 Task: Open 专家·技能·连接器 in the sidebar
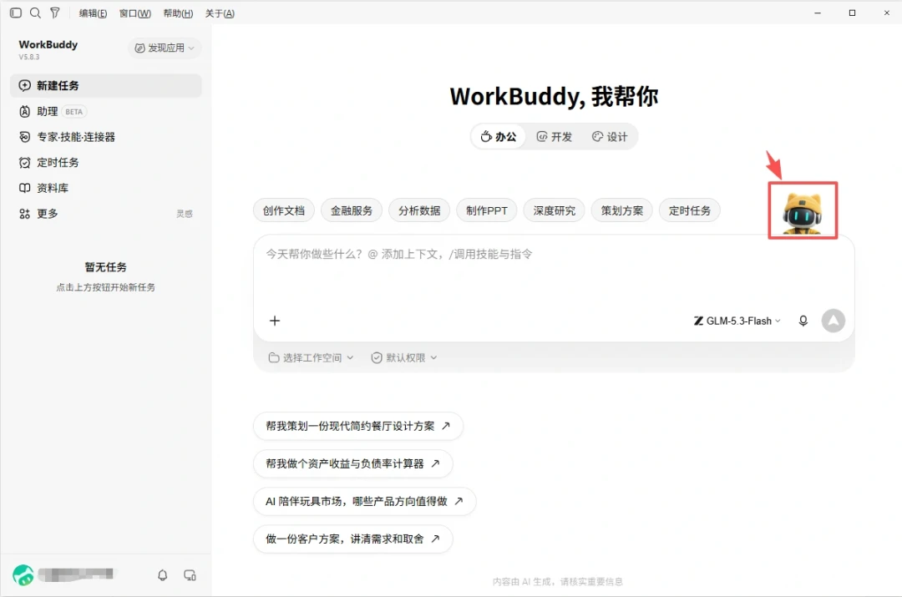(106, 137)
